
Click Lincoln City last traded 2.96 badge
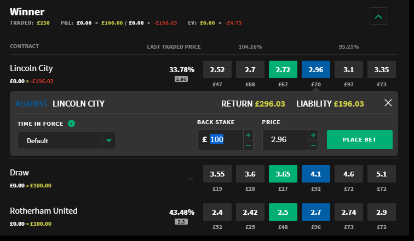(x=181, y=79)
